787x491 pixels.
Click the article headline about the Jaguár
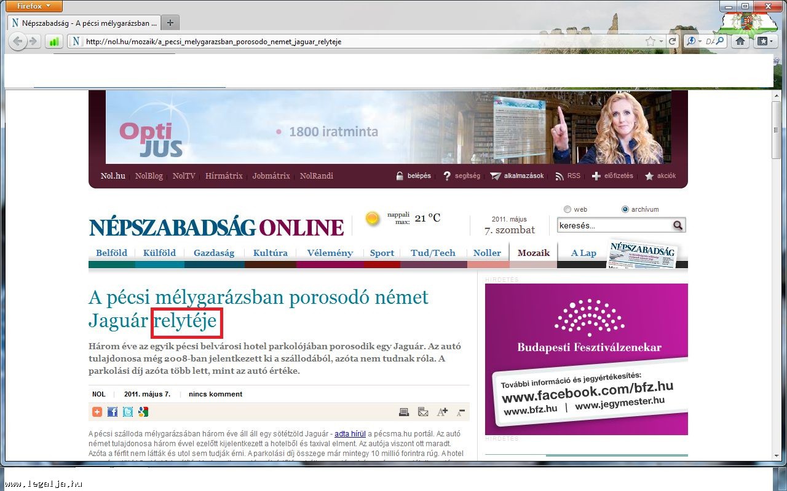point(258,309)
